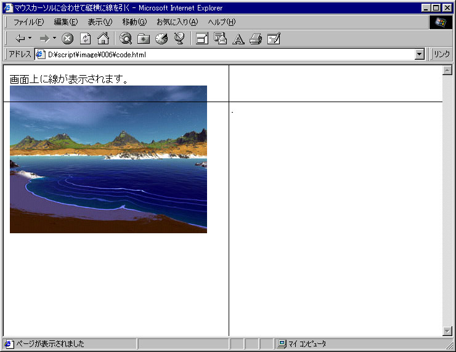Click the scrollbar down arrow

coord(447,331)
